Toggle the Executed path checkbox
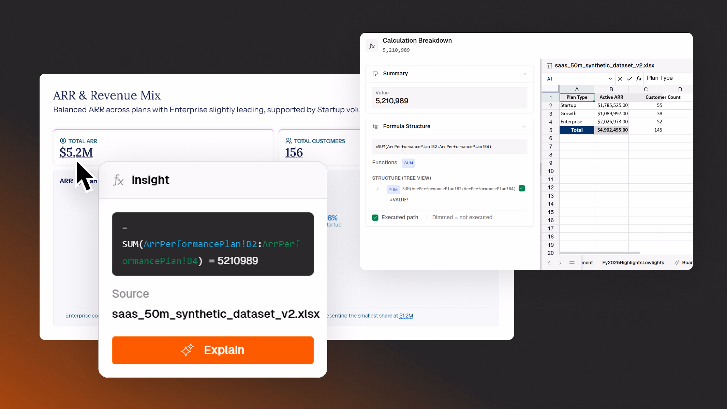This screenshot has height=409, width=727. click(x=375, y=217)
